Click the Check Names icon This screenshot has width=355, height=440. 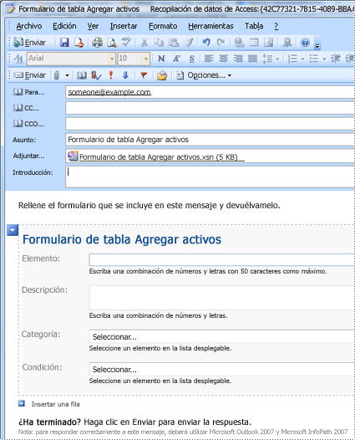96,75
